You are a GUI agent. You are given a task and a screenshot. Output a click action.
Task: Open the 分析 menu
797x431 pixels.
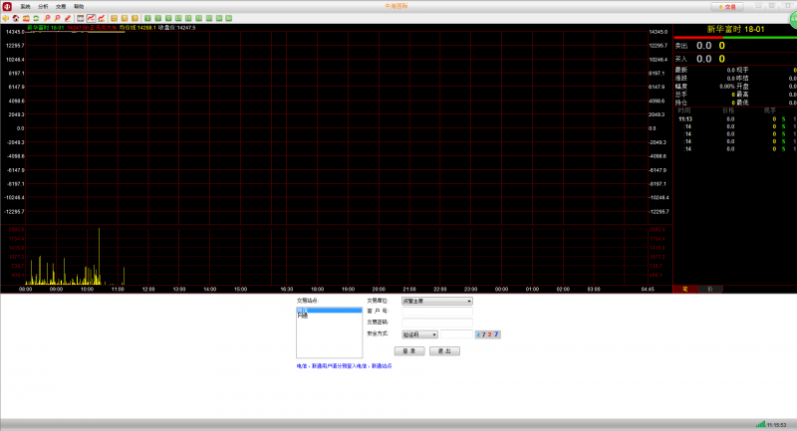click(x=43, y=7)
